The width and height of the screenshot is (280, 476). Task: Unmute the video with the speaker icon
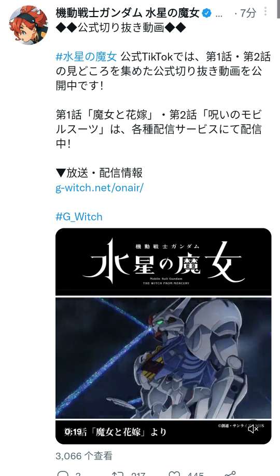[253, 429]
